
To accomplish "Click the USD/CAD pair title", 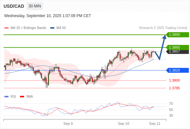I will tap(14, 6).
